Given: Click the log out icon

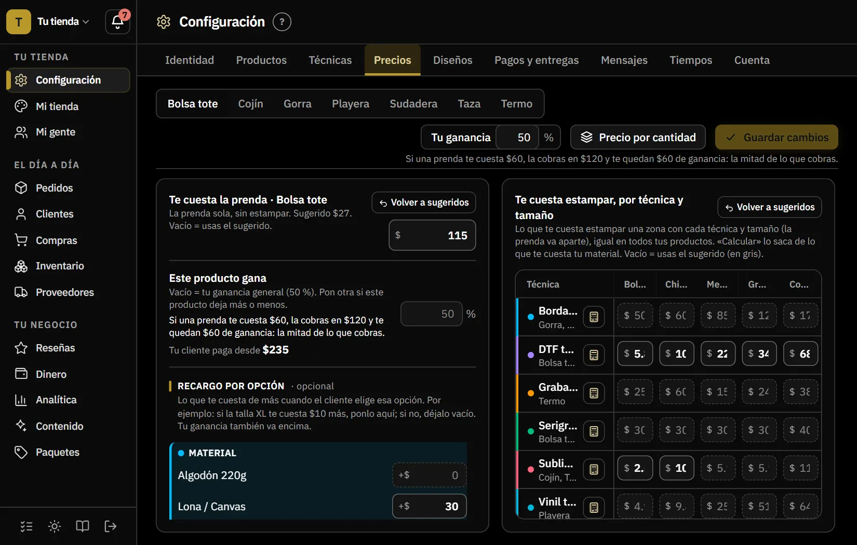Looking at the screenshot, I should [x=111, y=526].
